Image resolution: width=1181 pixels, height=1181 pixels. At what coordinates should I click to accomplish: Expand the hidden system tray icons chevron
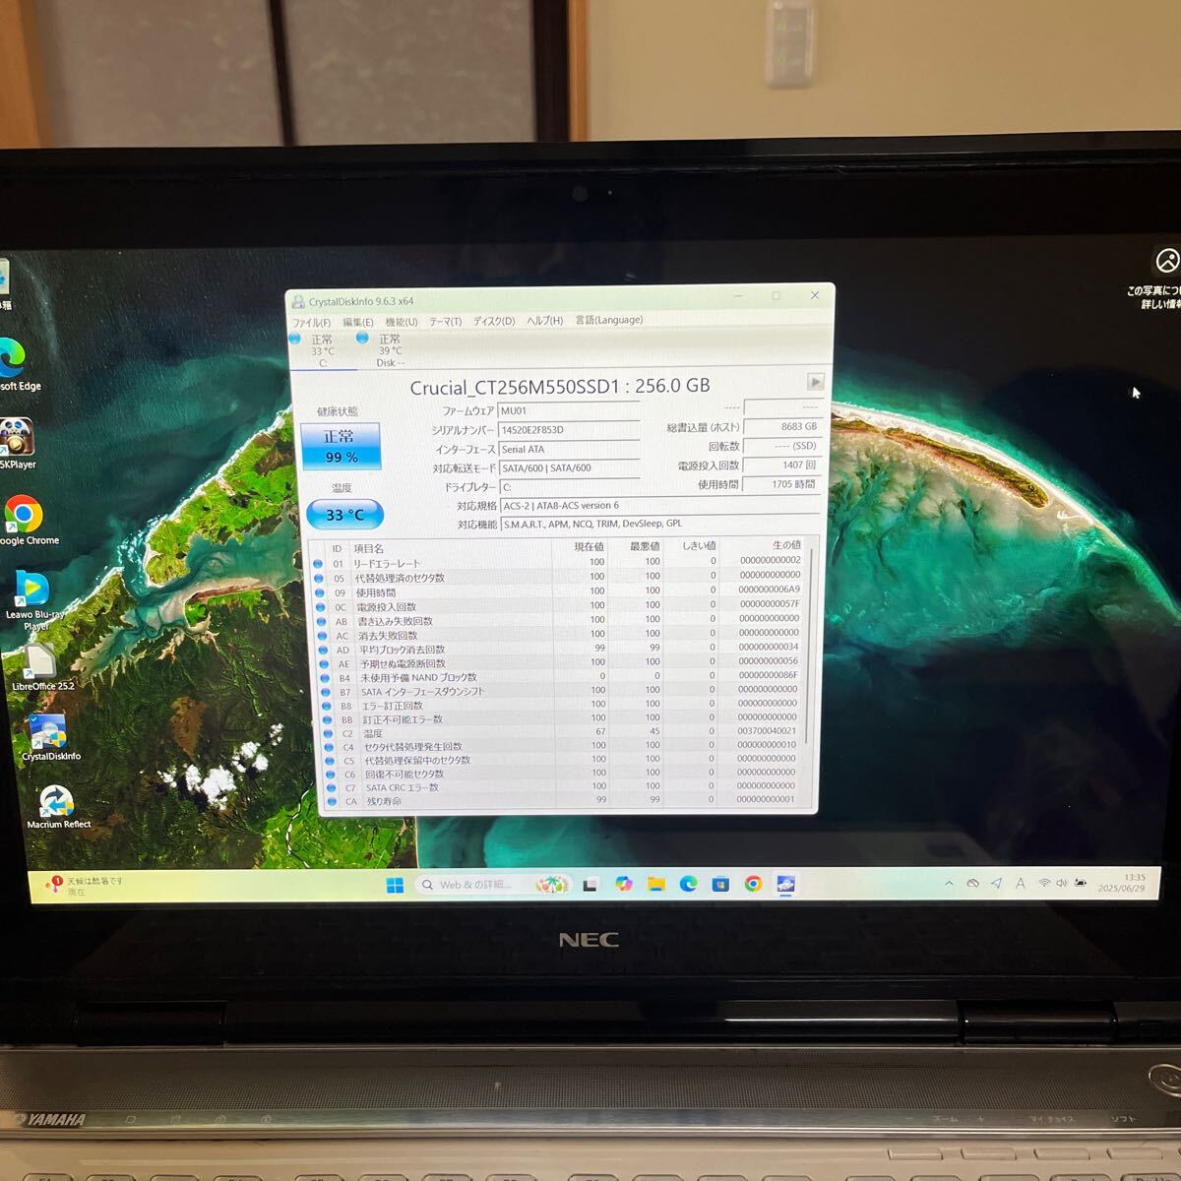[x=949, y=884]
